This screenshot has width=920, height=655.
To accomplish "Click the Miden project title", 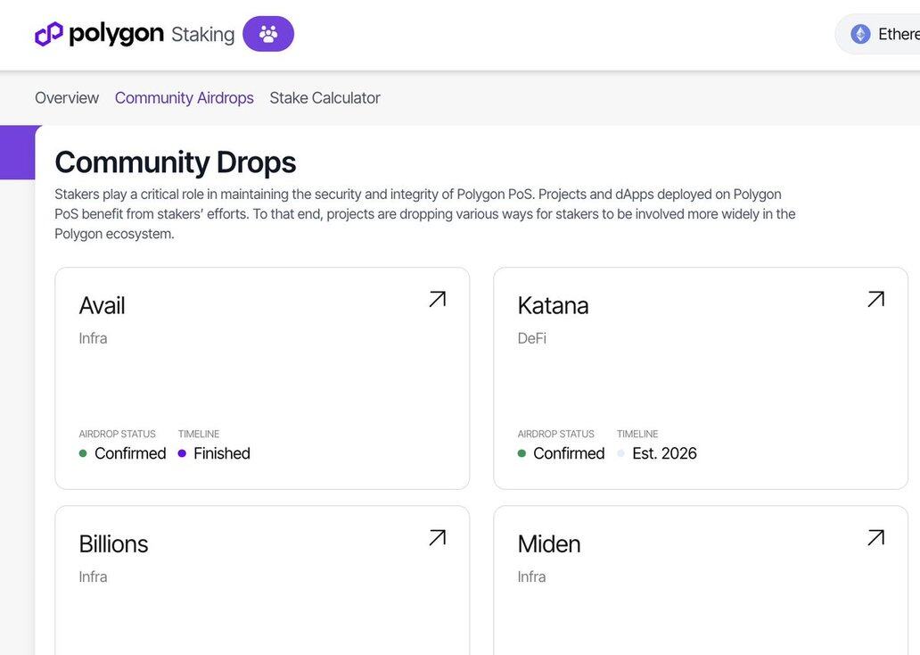I will tap(549, 543).
